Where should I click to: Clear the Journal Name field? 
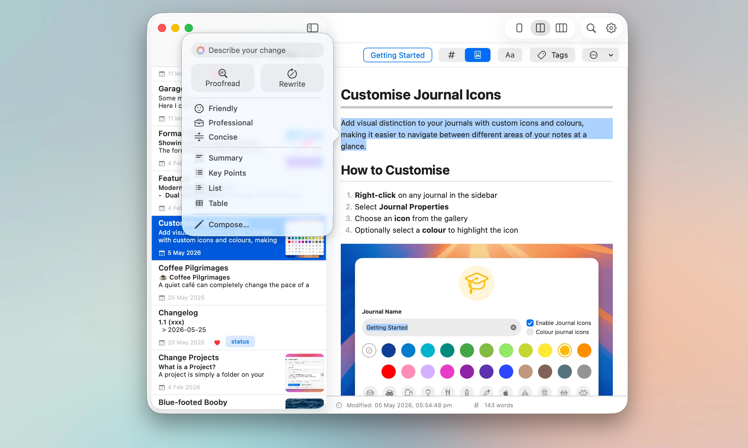(513, 327)
